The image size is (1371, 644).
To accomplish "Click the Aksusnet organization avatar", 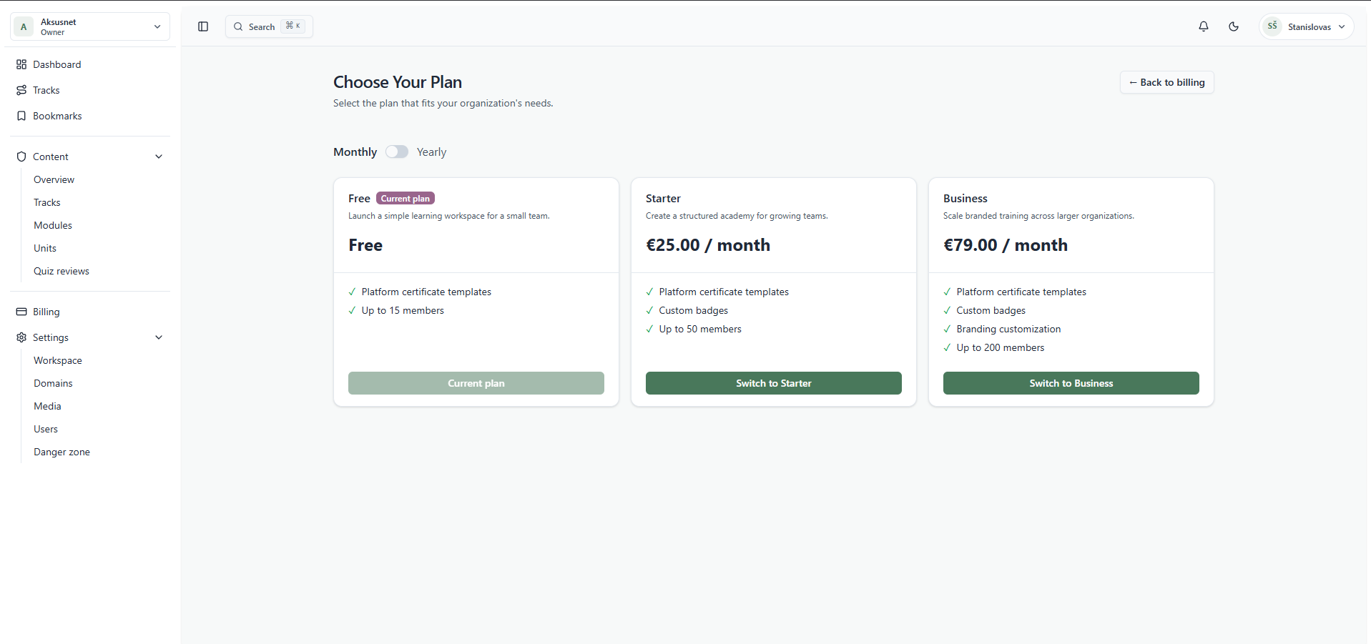I will (24, 26).
